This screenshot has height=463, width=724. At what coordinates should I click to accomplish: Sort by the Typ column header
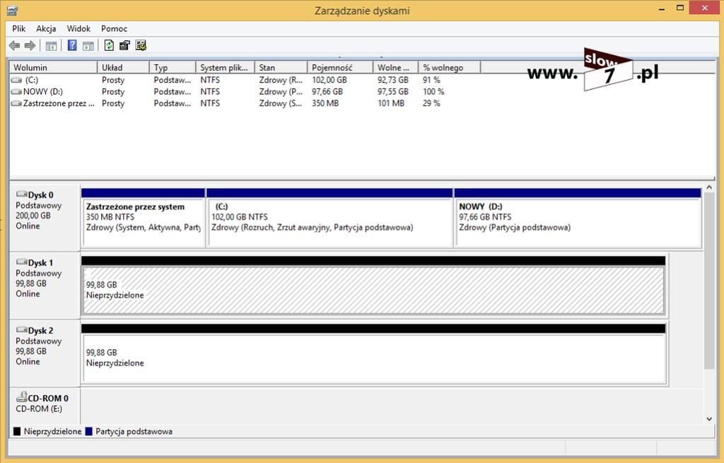tap(173, 67)
